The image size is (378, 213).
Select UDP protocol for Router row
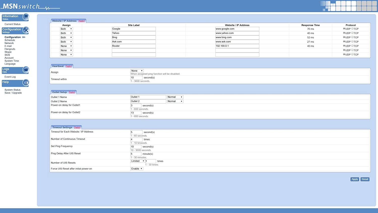pos(344,46)
